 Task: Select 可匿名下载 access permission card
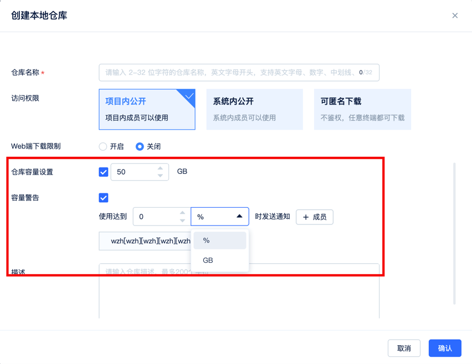point(362,109)
